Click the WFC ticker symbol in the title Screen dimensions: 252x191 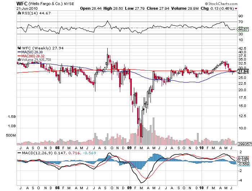(x=22, y=4)
